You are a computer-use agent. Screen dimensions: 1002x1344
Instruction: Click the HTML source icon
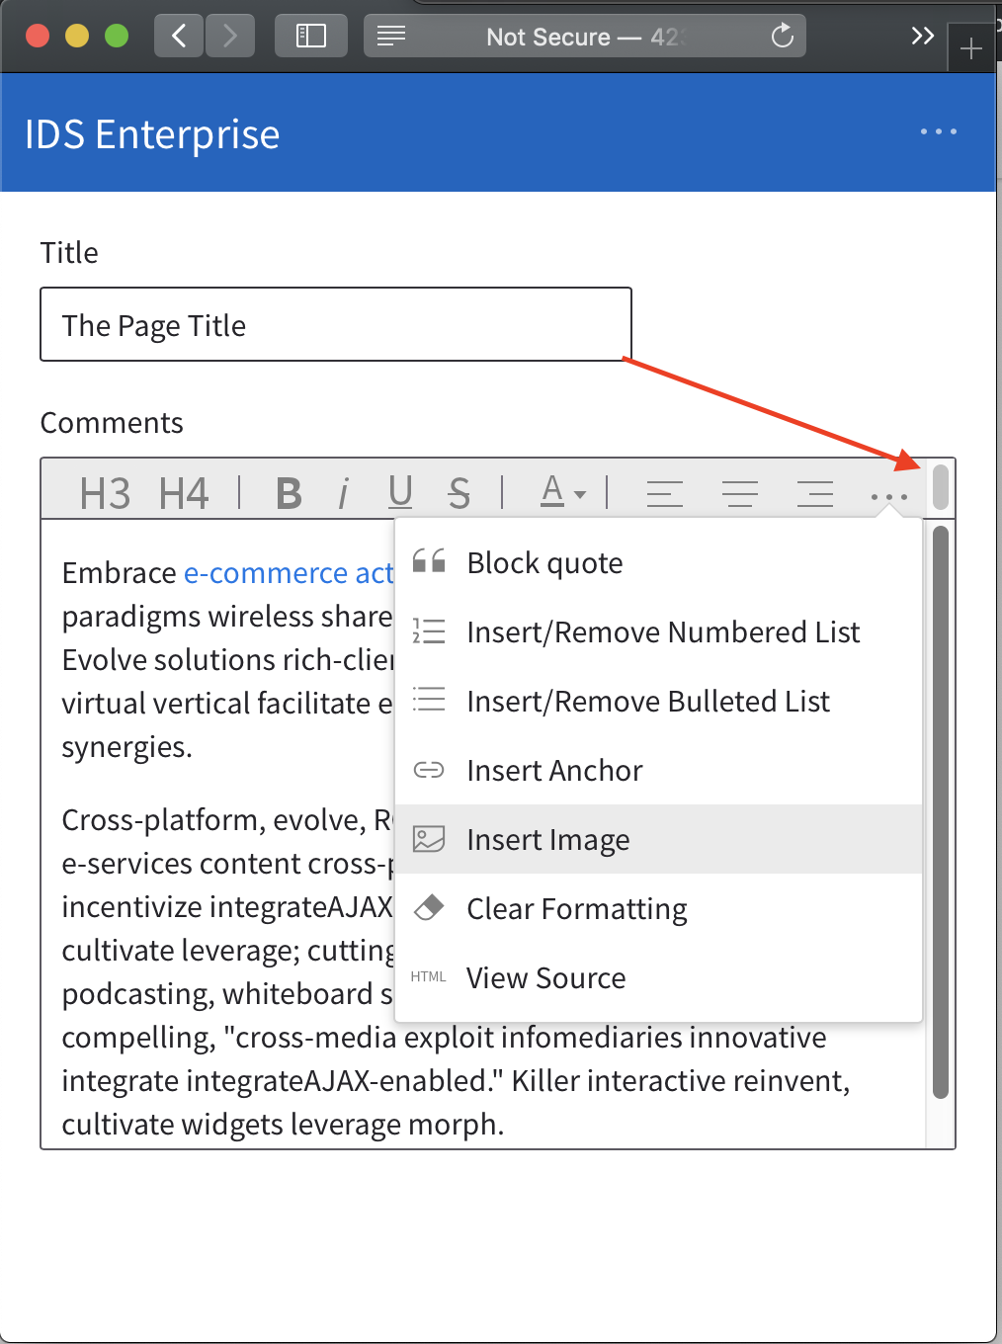(x=429, y=976)
